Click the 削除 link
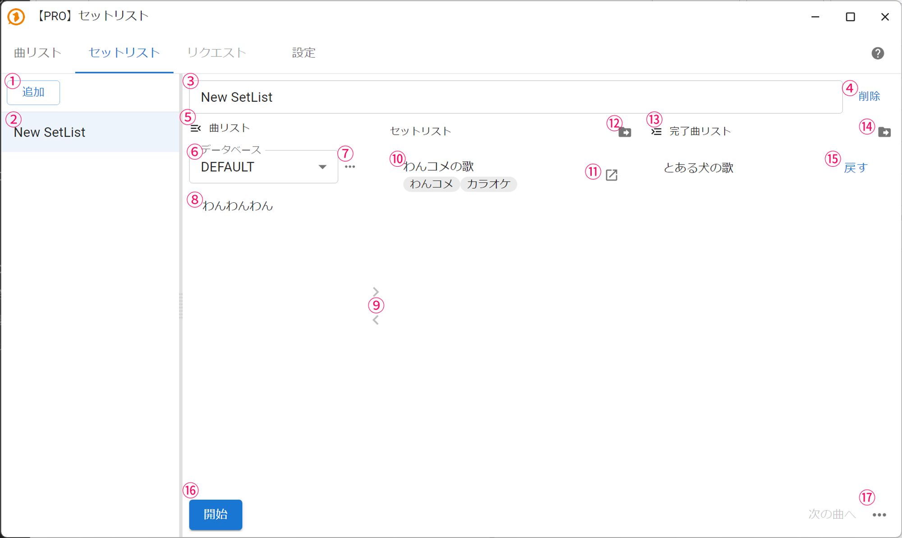Image resolution: width=902 pixels, height=538 pixels. [x=869, y=96]
